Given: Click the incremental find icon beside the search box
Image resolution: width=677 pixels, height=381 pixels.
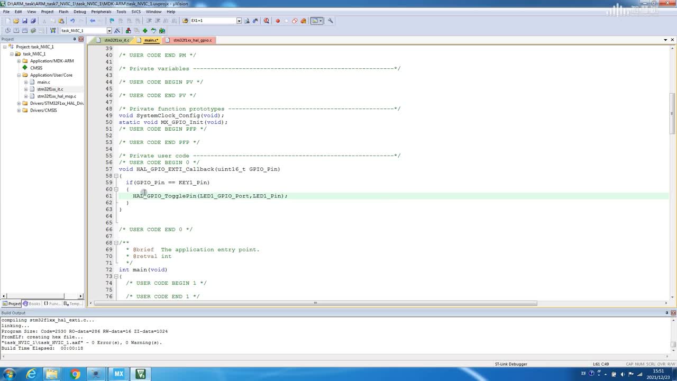Looking at the screenshot, I should (255, 21).
